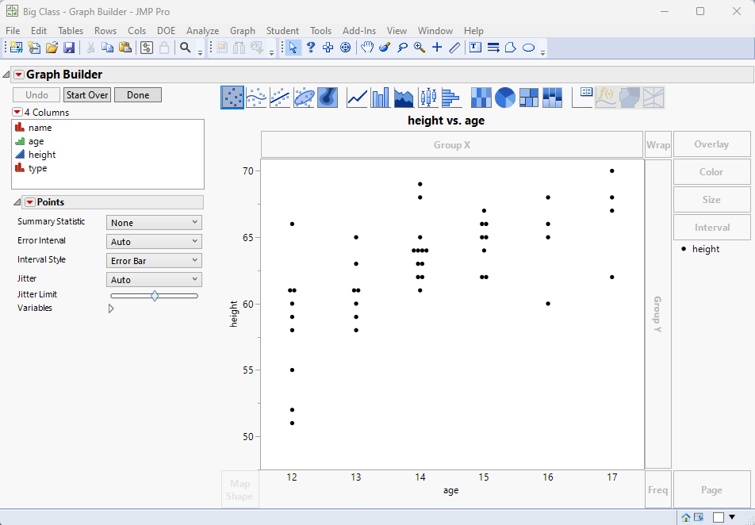Image resolution: width=755 pixels, height=525 pixels.
Task: Open the Jitter dropdown
Action: tap(154, 279)
